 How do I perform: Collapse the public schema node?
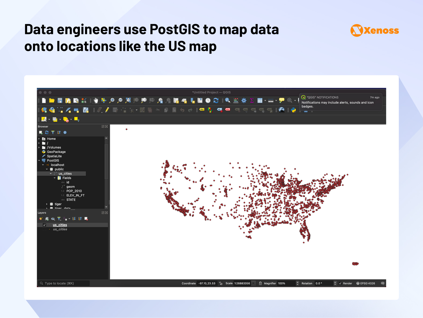tap(47, 169)
